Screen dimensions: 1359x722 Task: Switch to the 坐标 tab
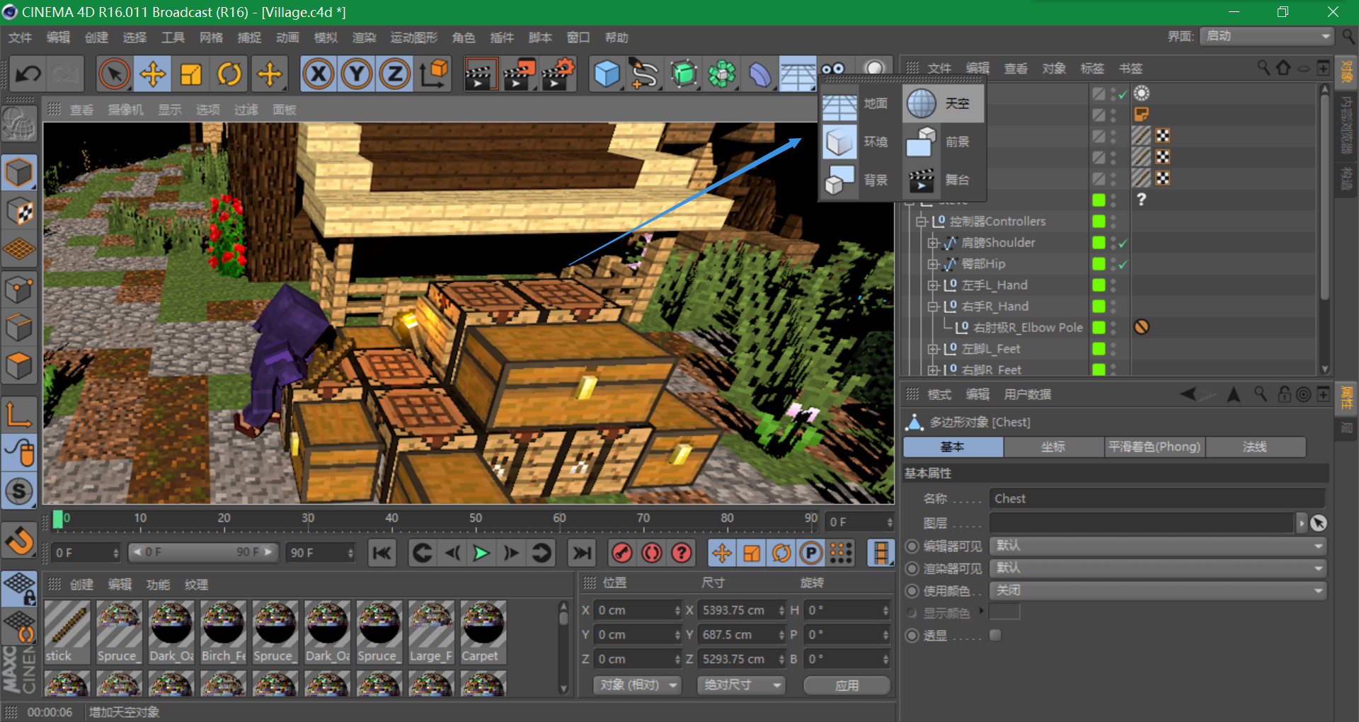point(1053,447)
